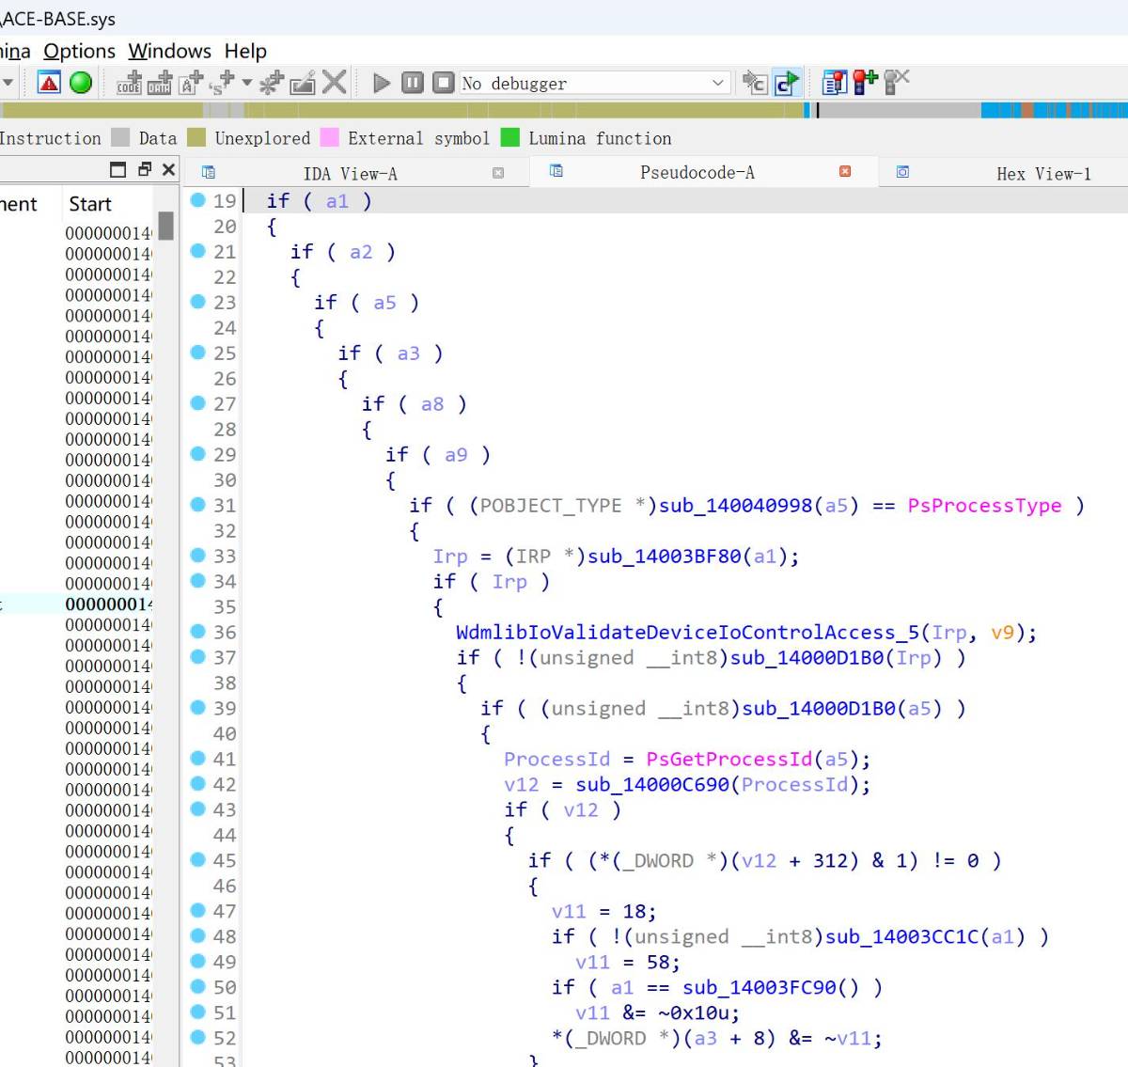This screenshot has width=1128, height=1067.
Task: Click the C tracing icon left of the highlighted one
Action: 755,83
